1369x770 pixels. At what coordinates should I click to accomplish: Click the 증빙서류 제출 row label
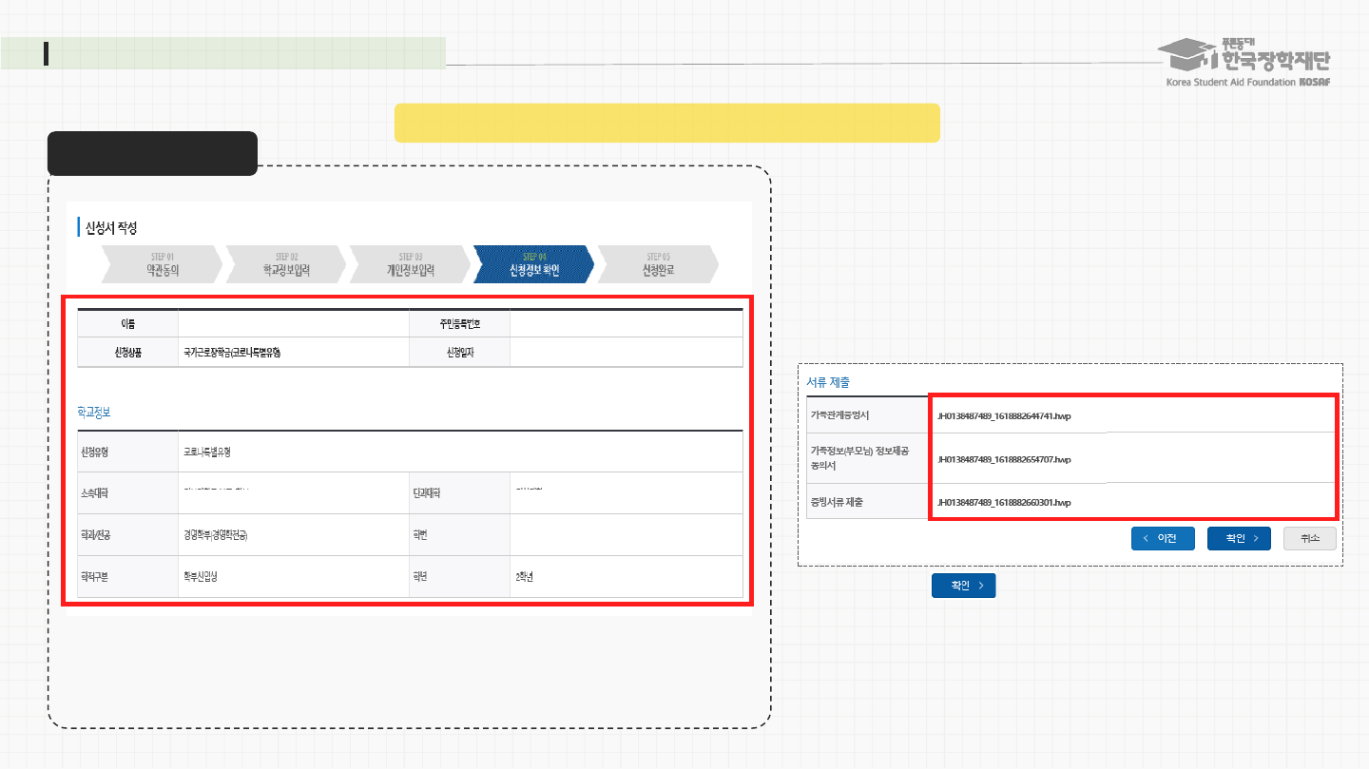[x=837, y=502]
